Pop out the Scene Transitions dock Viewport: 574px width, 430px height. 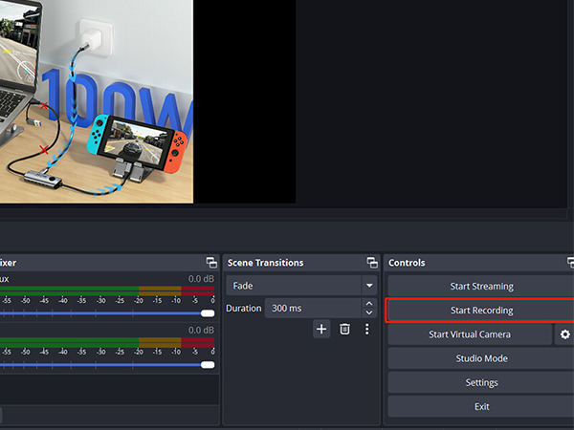pos(372,263)
